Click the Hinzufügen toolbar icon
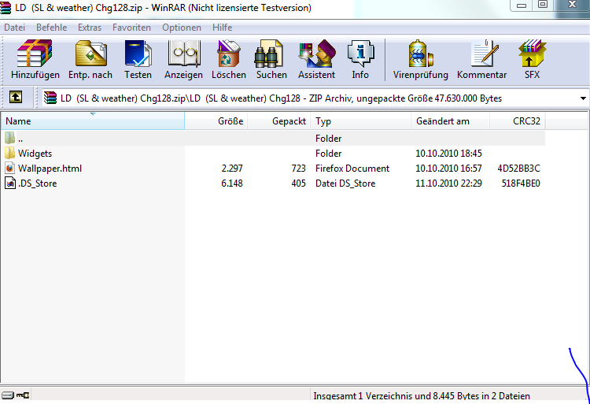Screen dimensions: 590x404 click(x=35, y=60)
